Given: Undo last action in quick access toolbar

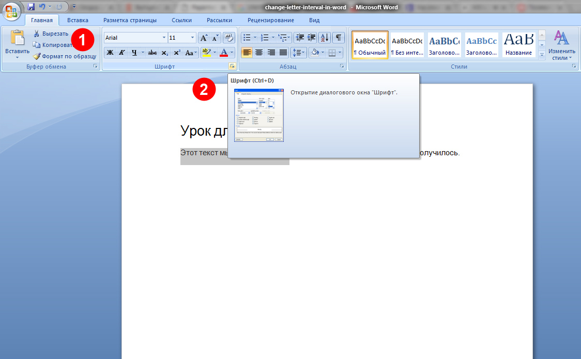Looking at the screenshot, I should (x=42, y=7).
